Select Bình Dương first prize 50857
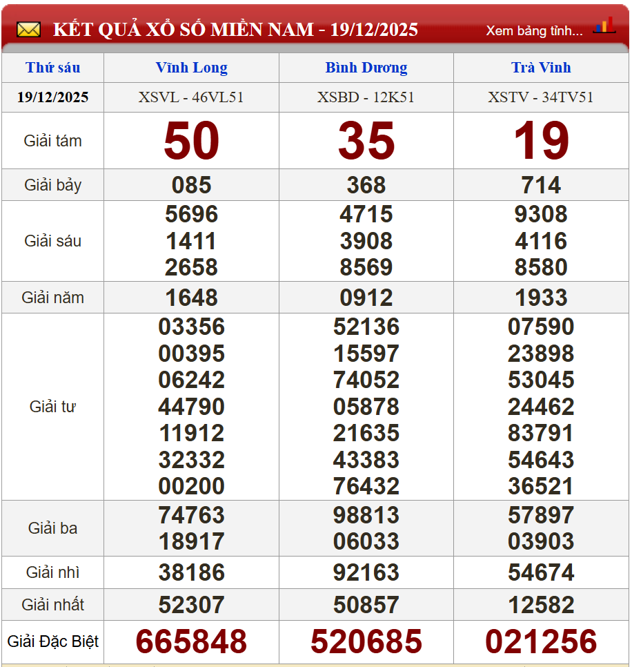 coord(366,605)
